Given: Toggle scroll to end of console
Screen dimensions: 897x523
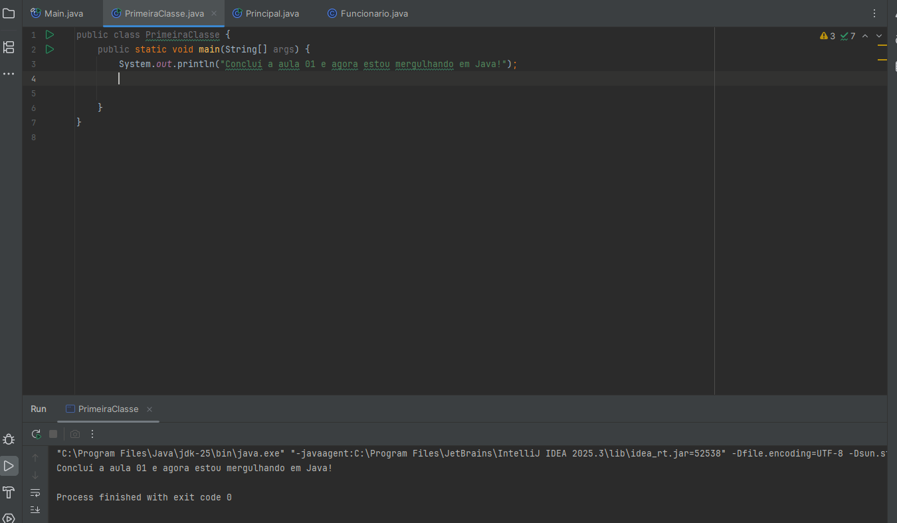Looking at the screenshot, I should click(x=35, y=509).
